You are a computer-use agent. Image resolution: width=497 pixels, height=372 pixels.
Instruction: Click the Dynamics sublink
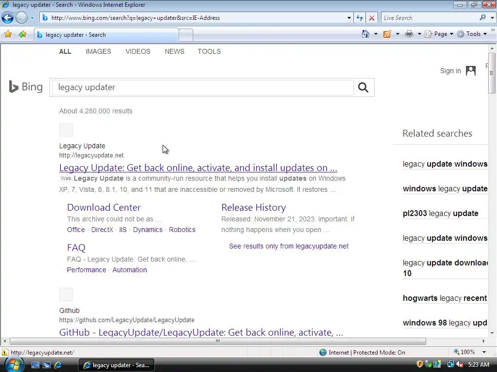pyautogui.click(x=148, y=230)
